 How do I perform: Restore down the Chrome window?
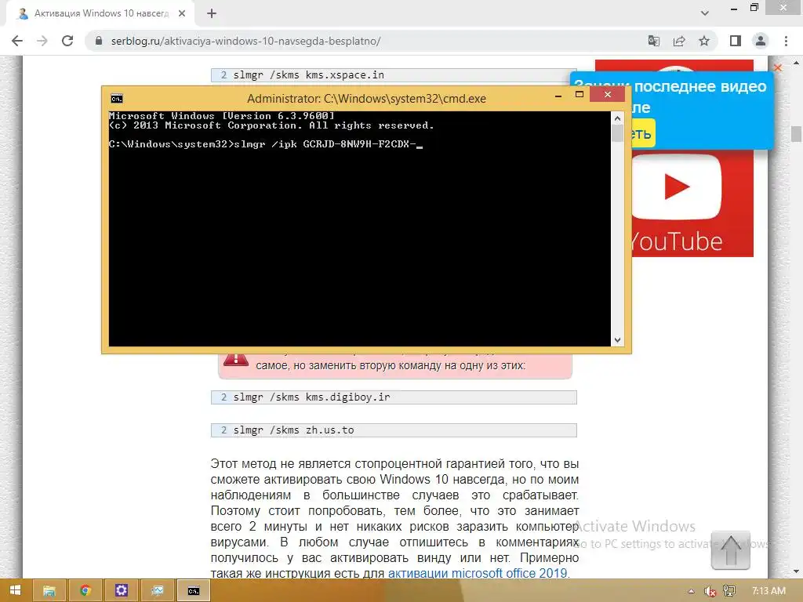tap(754, 8)
